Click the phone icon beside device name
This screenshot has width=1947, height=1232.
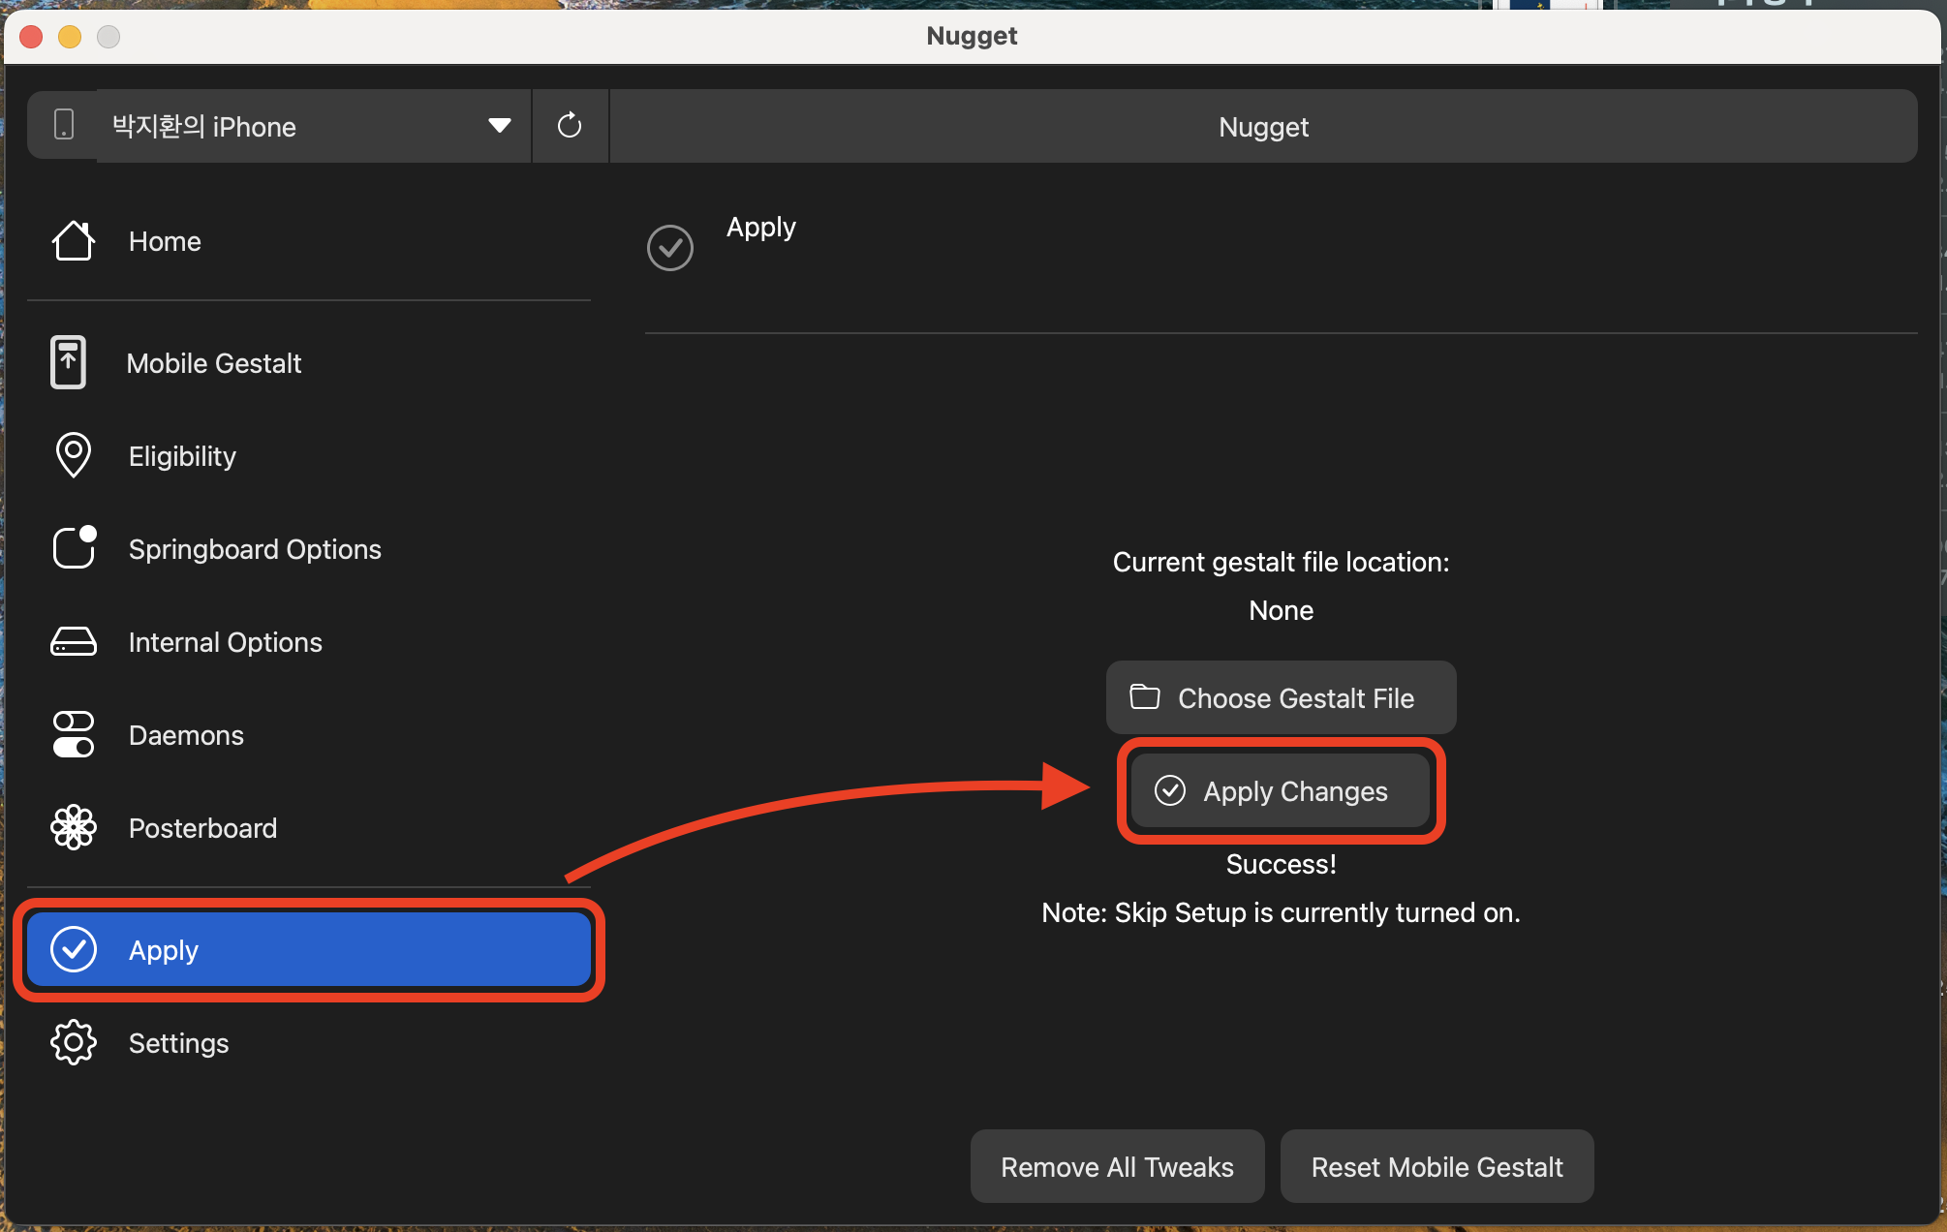pos(64,125)
